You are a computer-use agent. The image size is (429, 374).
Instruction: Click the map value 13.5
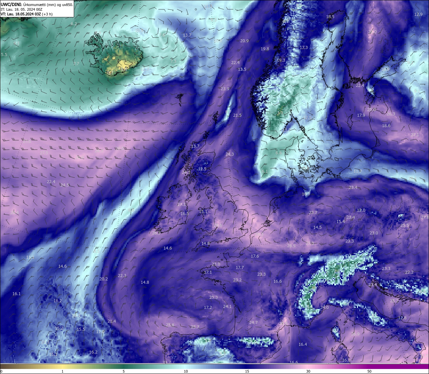[242, 69]
